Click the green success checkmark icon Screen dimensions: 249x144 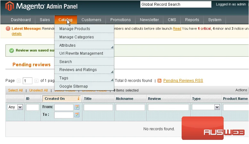pos(12,51)
